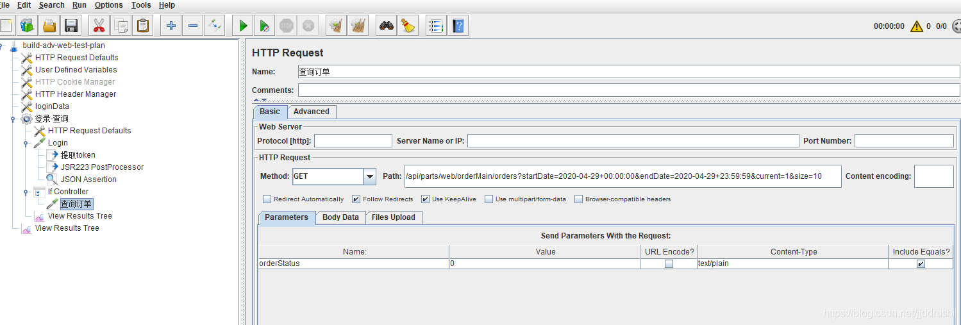Click the text/plain content-type cell

click(792, 263)
